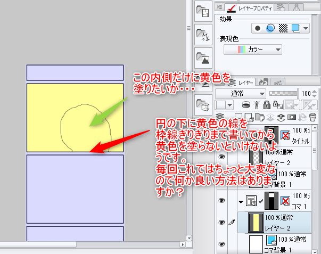Click the apply mask to layer icon

(x=302, y=118)
